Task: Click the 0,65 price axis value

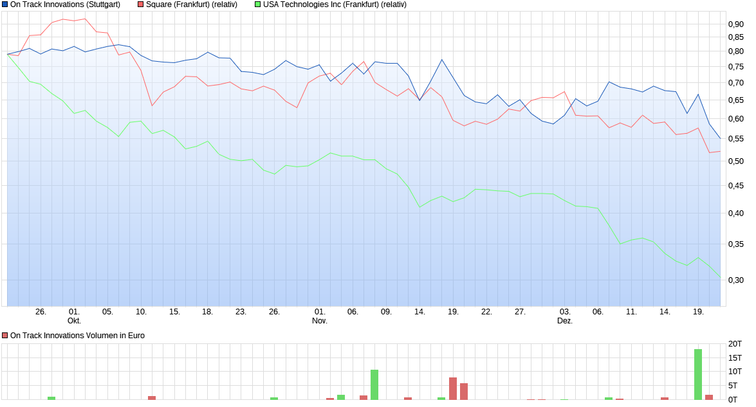Action: (x=736, y=100)
